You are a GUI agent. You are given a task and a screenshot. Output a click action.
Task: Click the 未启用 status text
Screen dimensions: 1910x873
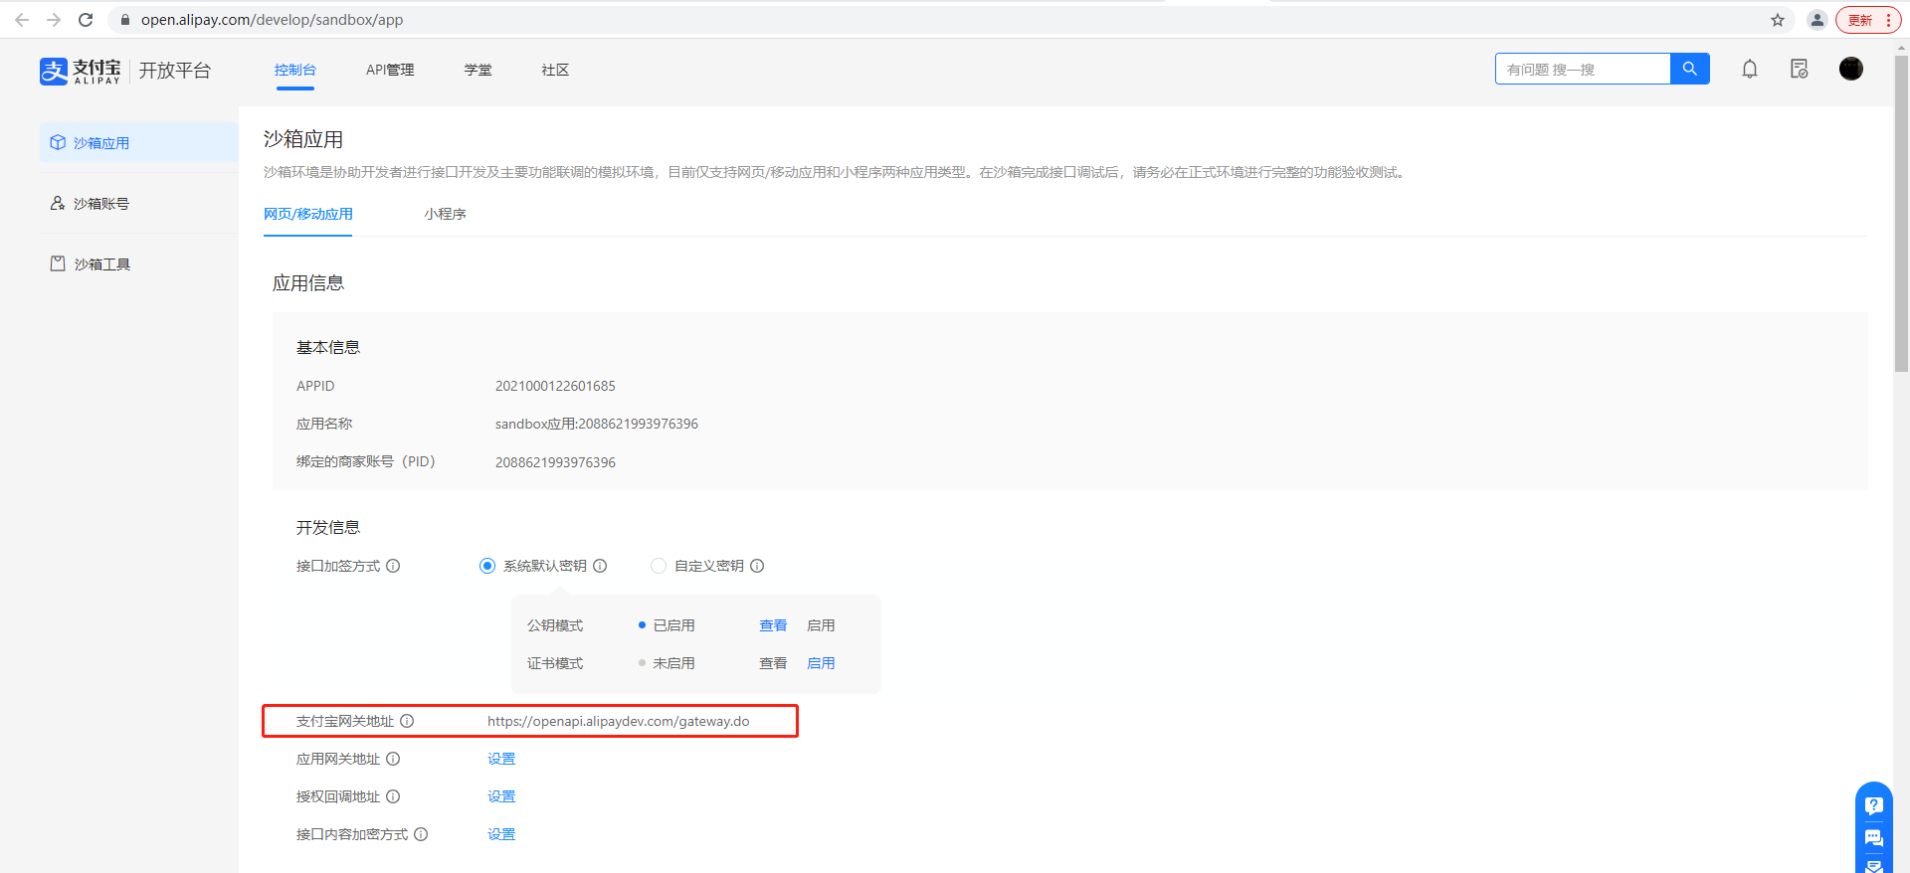[673, 663]
